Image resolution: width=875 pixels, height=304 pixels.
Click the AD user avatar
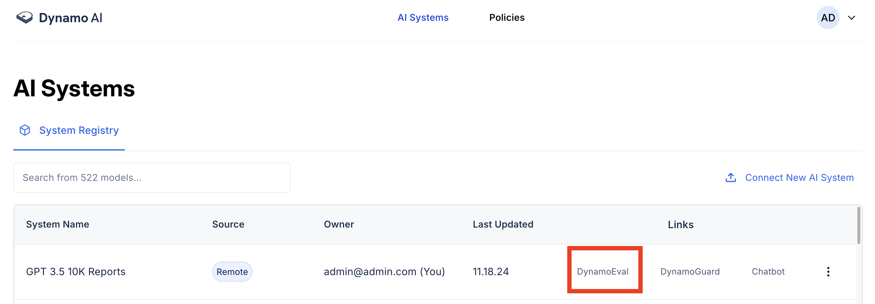828,18
